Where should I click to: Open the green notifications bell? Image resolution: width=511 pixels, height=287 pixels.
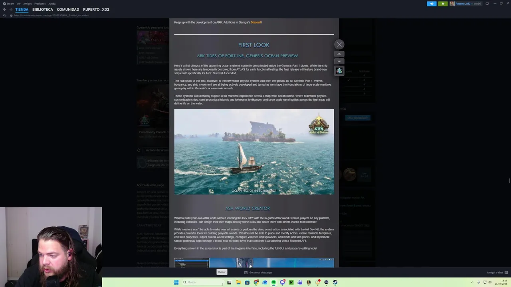(x=443, y=4)
